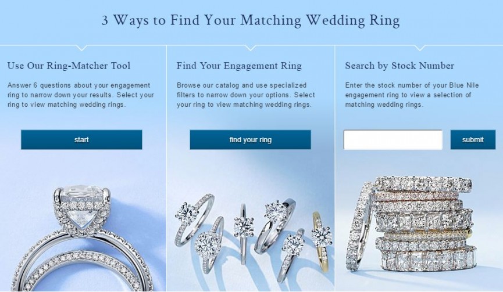Image resolution: width=503 pixels, height=292 pixels.
Task: Click the notch pointer above the Ring-Matcher column
Action: 82,48
